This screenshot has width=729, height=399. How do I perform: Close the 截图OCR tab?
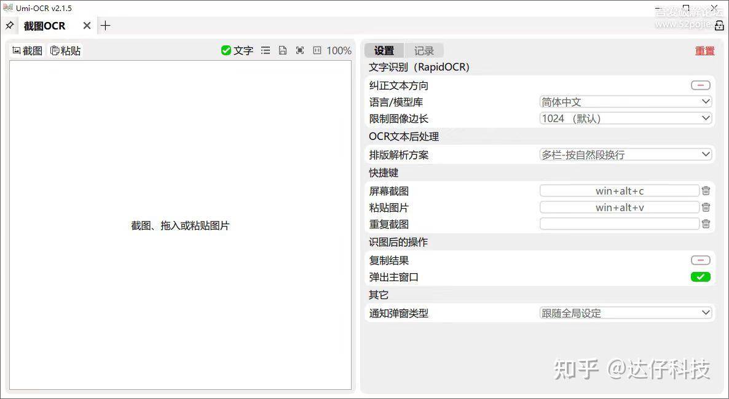point(87,26)
